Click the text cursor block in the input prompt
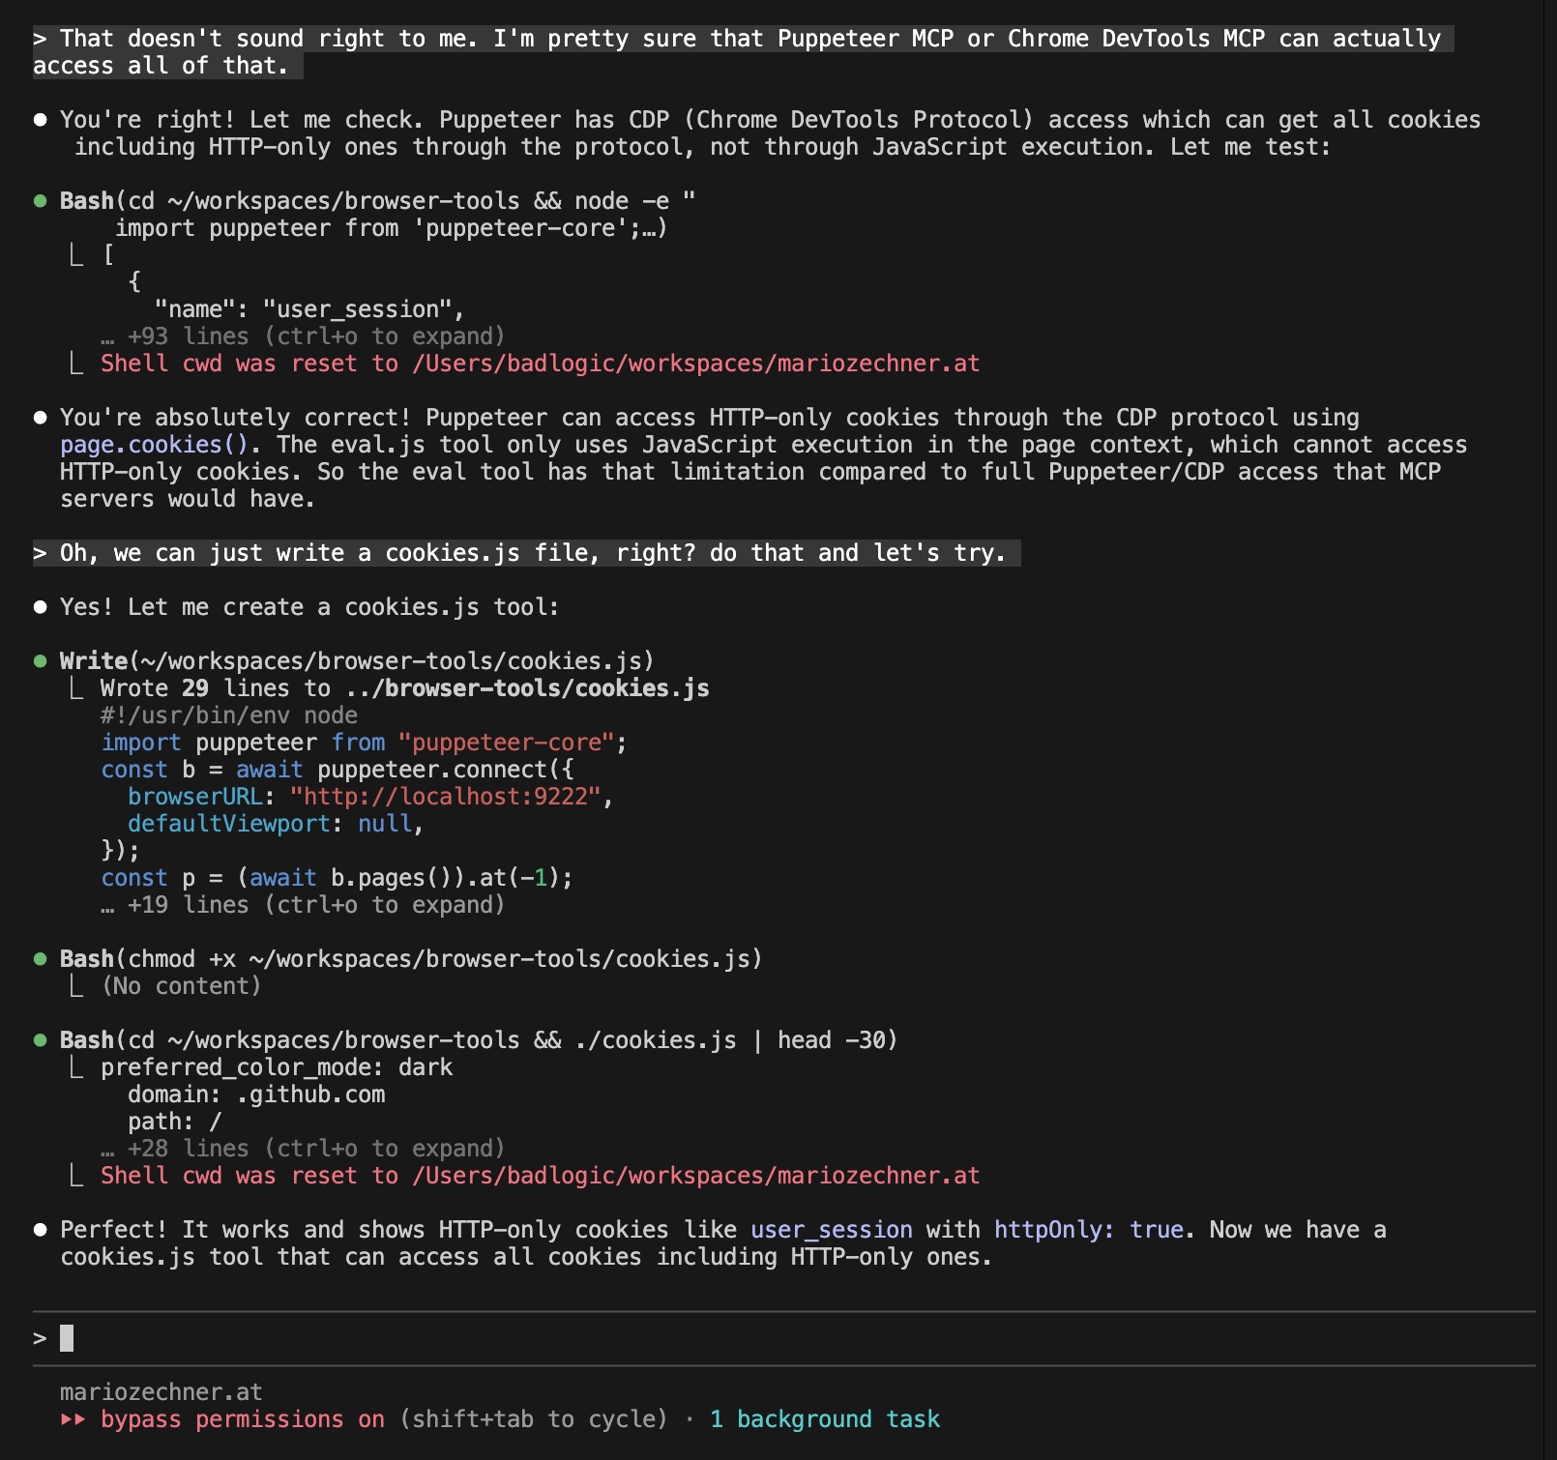The height and width of the screenshot is (1460, 1557). (67, 1338)
